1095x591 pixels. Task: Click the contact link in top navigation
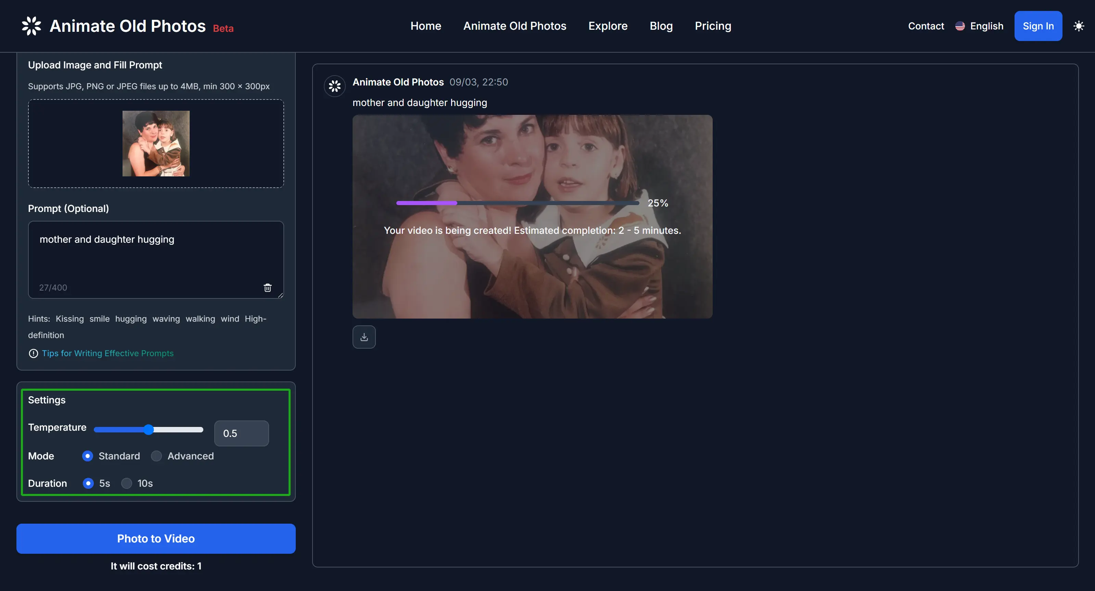pos(926,26)
